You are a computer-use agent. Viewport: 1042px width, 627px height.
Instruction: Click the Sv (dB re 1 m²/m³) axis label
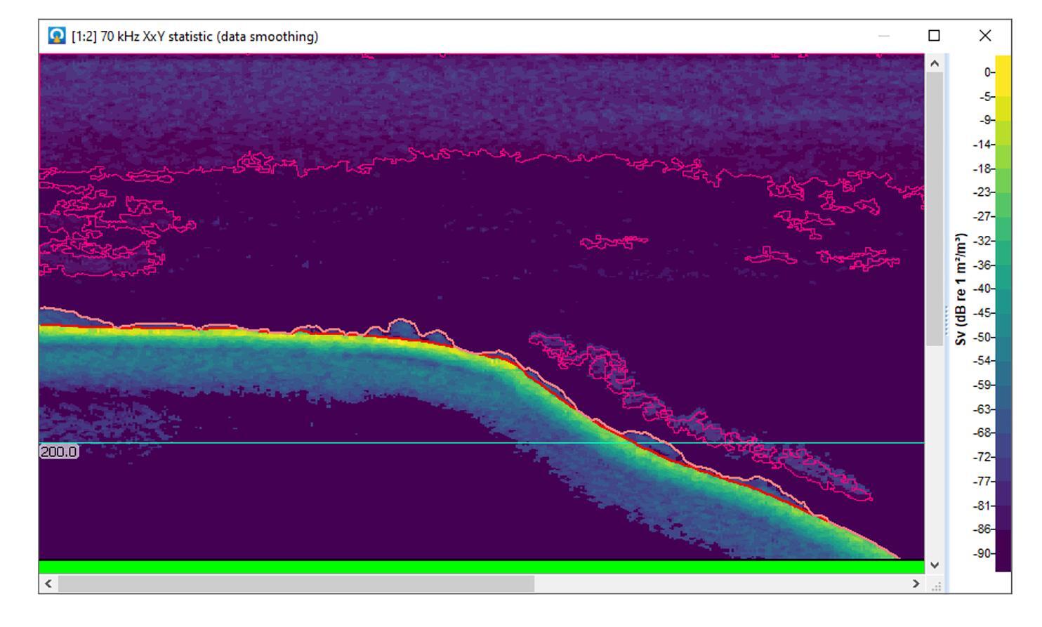(x=961, y=289)
